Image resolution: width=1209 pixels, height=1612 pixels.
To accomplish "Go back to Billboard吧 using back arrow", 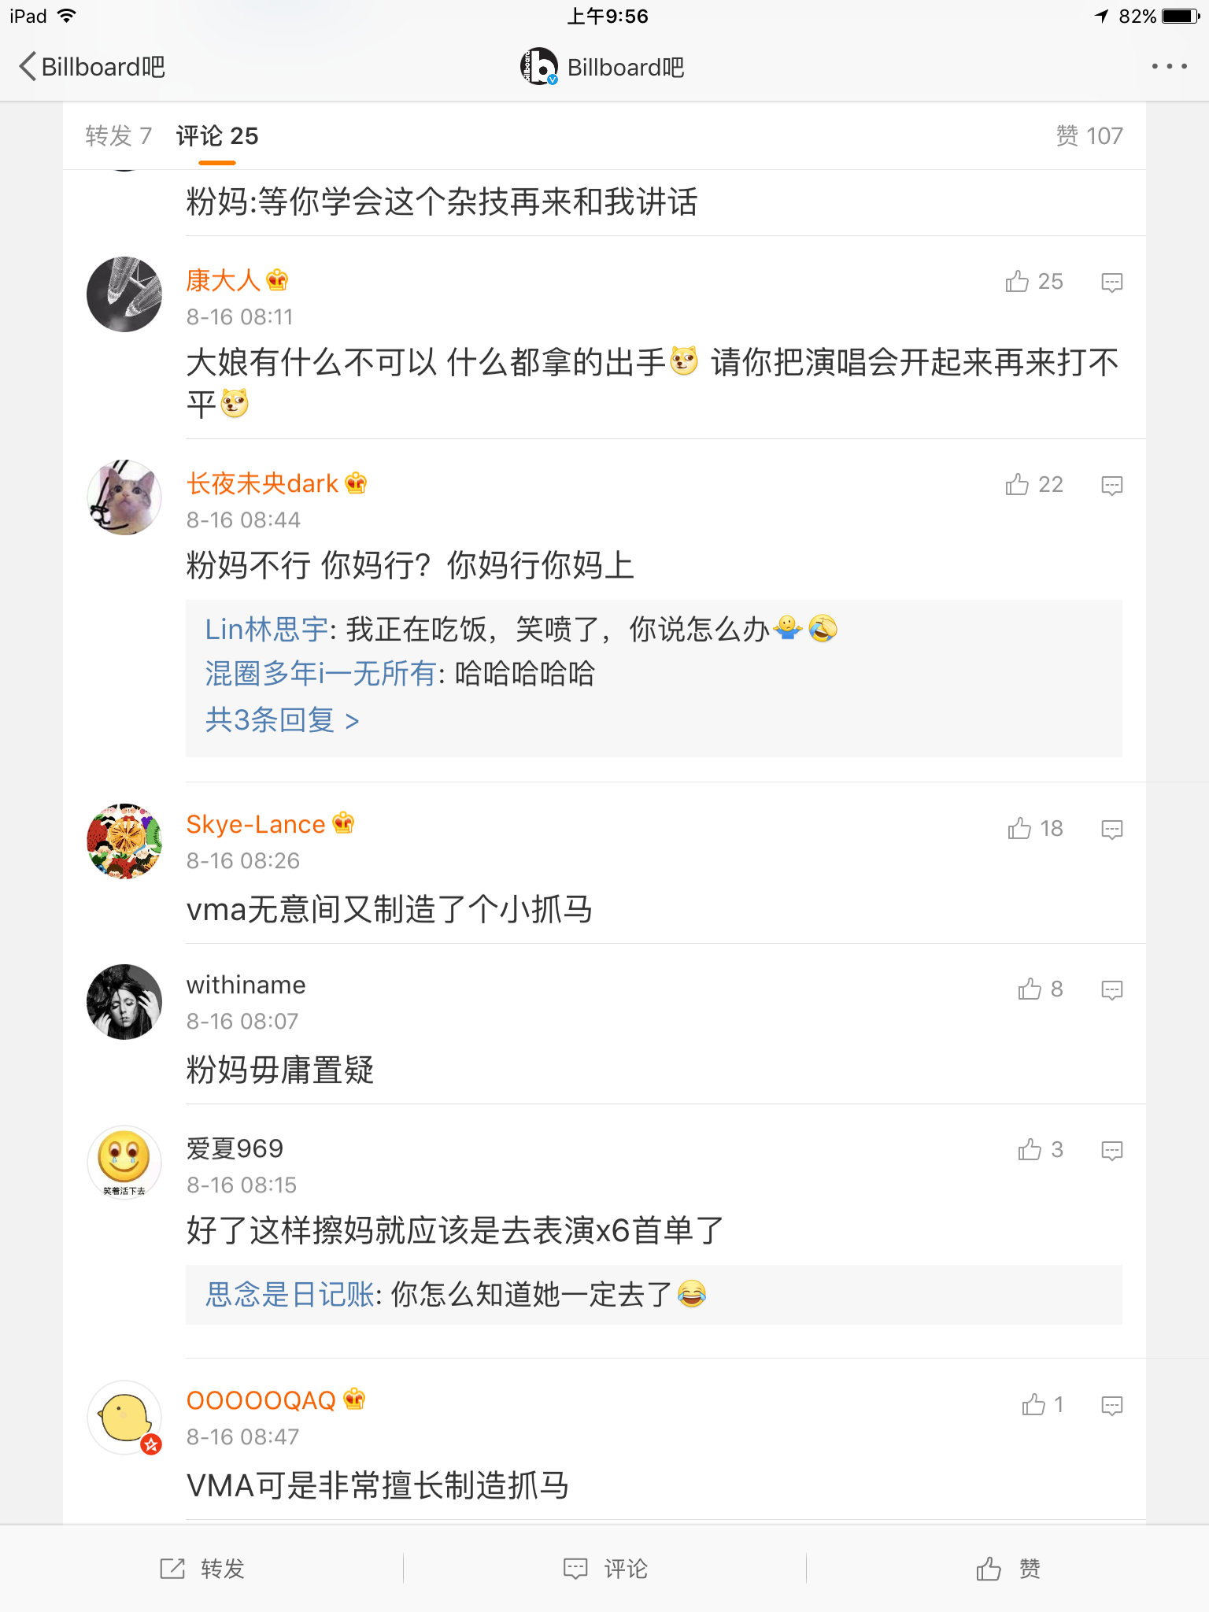I will [x=28, y=67].
